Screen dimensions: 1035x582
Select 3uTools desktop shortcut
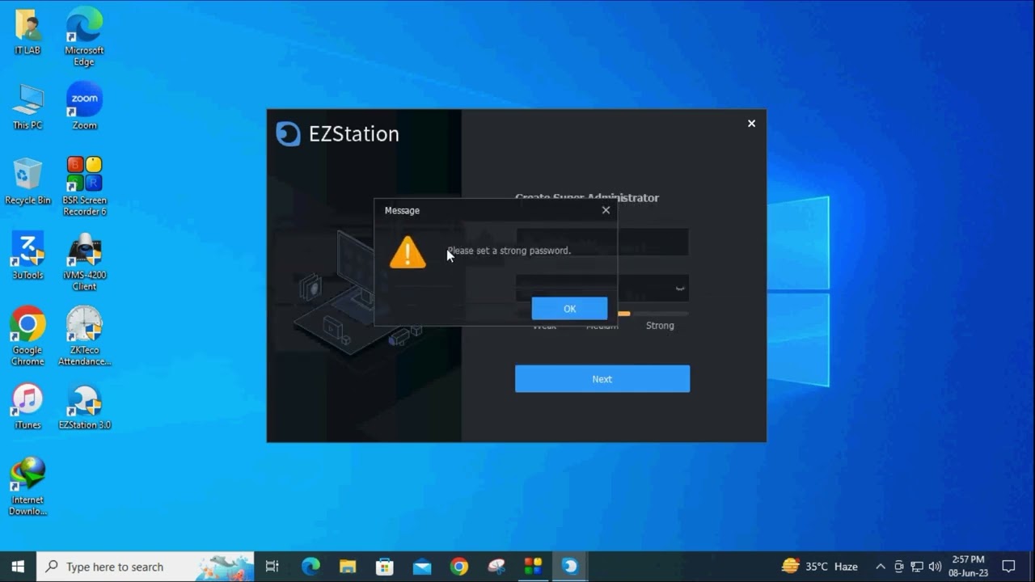point(27,256)
